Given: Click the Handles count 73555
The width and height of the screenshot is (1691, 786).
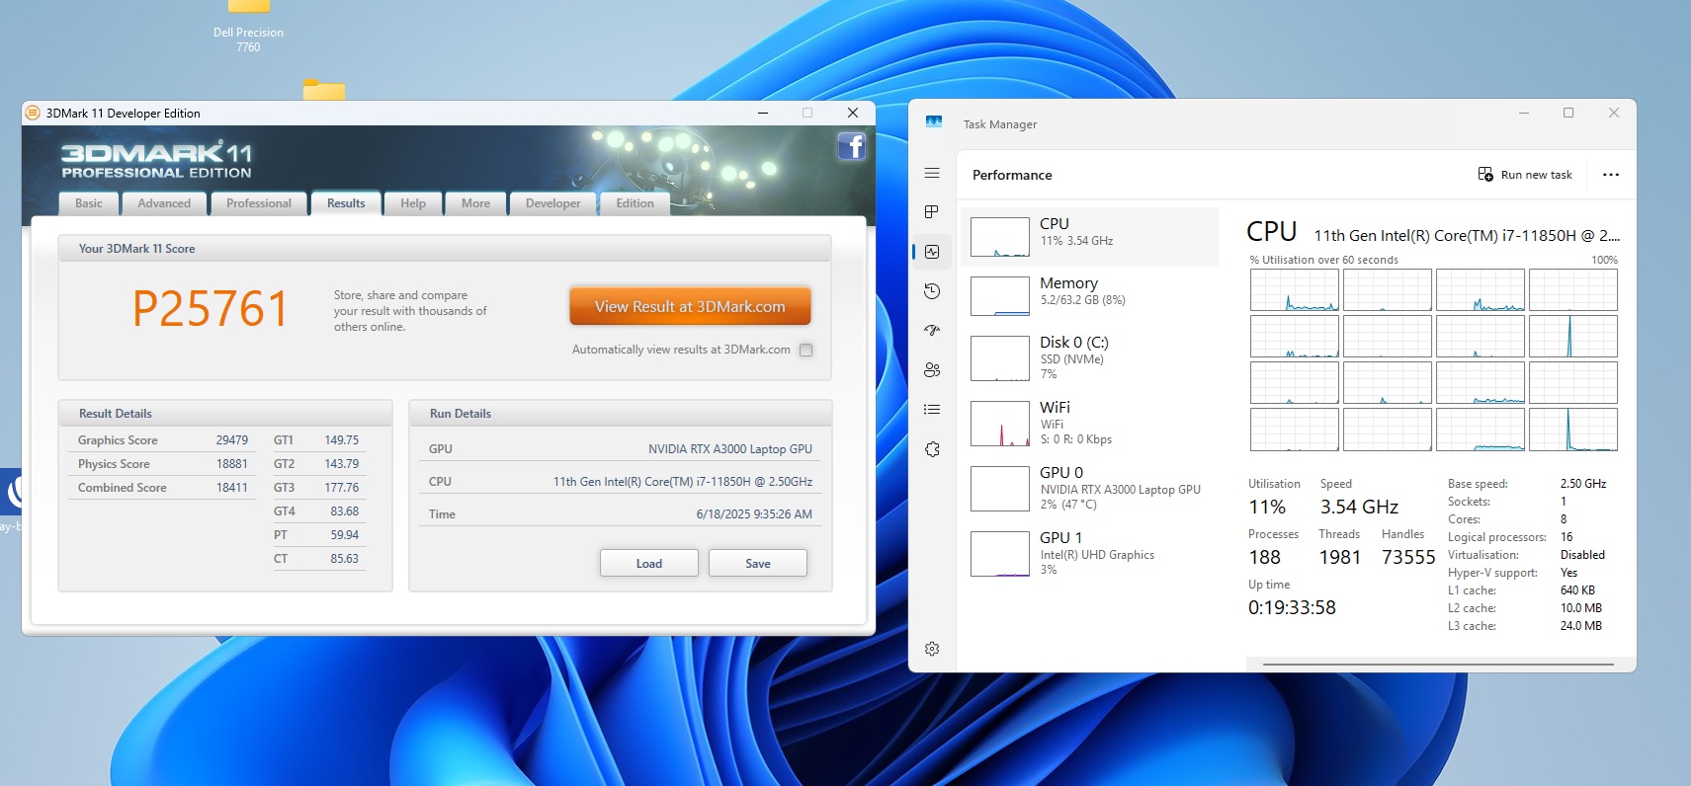Looking at the screenshot, I should coord(1408,558).
